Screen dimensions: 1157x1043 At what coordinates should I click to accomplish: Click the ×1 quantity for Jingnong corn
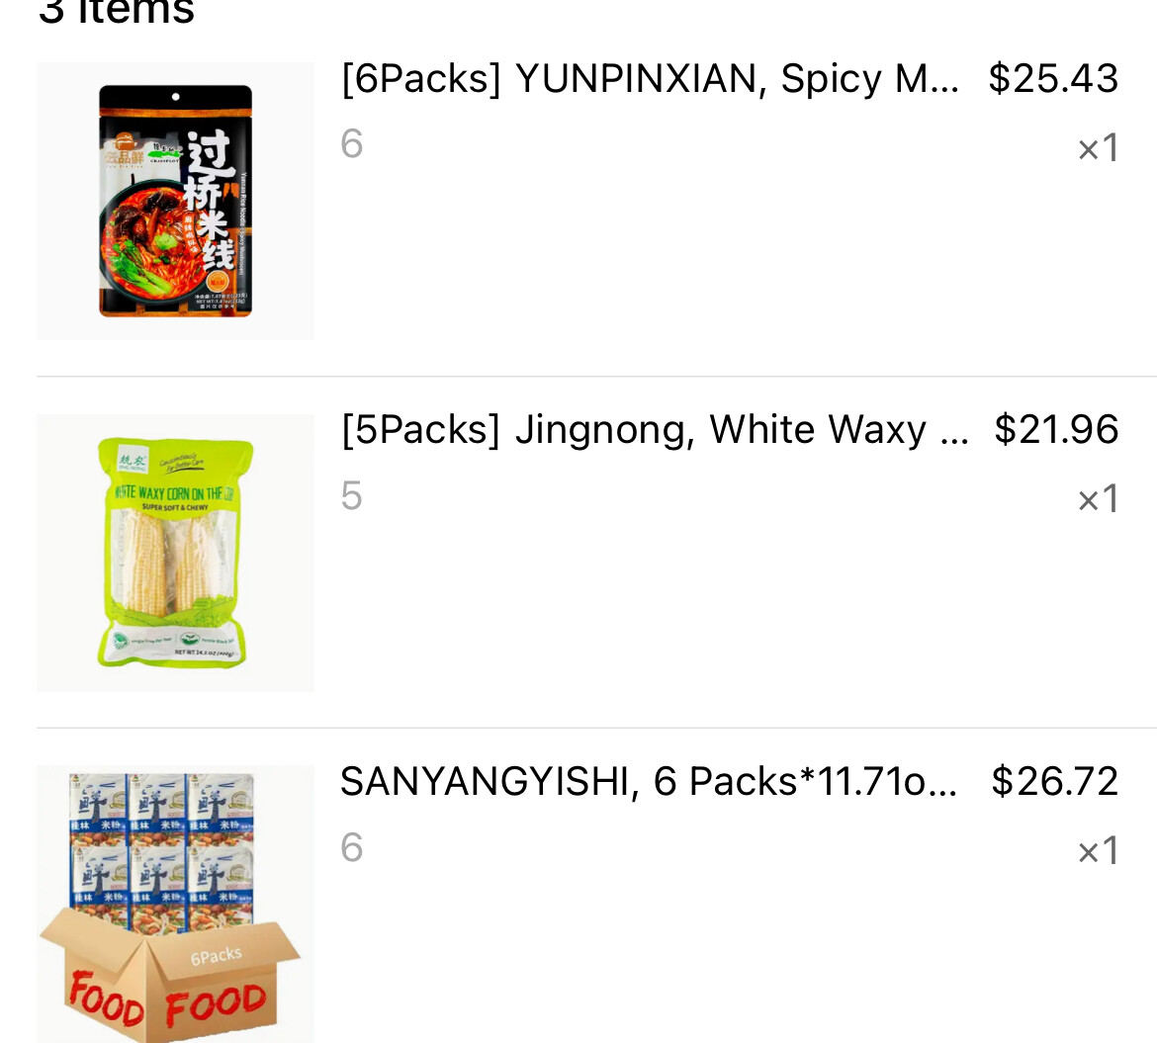1098,499
